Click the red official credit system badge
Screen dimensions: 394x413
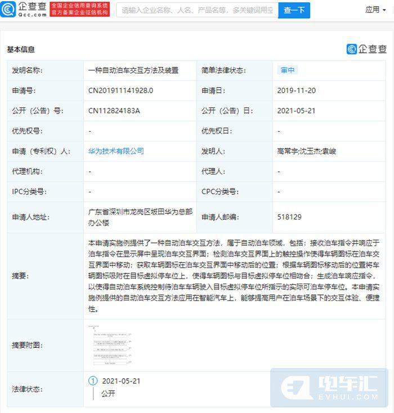[79, 10]
